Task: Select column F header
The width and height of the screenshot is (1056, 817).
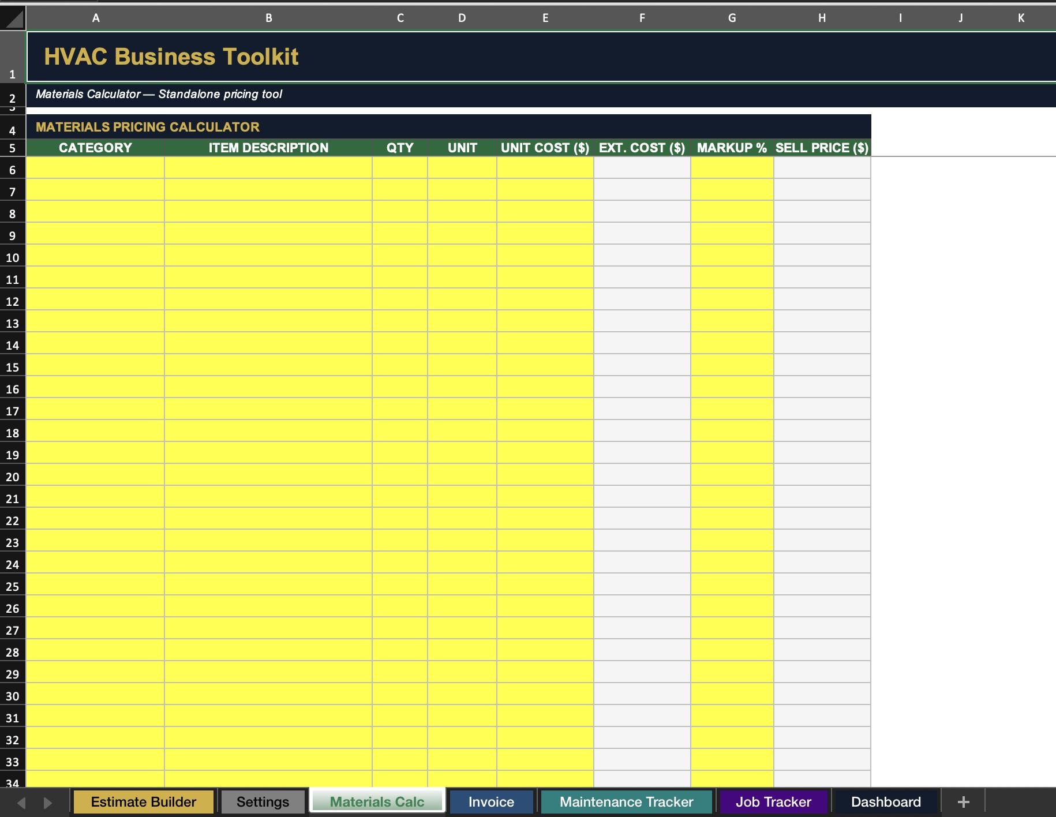Action: (x=642, y=18)
